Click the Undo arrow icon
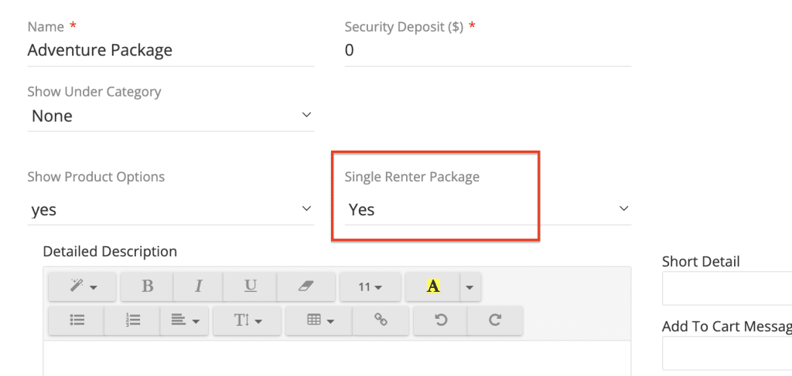This screenshot has width=792, height=376. tap(441, 320)
